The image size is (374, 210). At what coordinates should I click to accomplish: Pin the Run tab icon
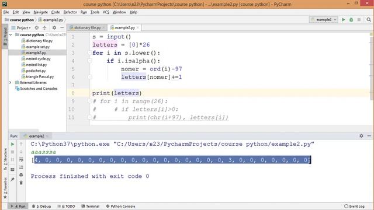pyautogui.click(x=13, y=179)
